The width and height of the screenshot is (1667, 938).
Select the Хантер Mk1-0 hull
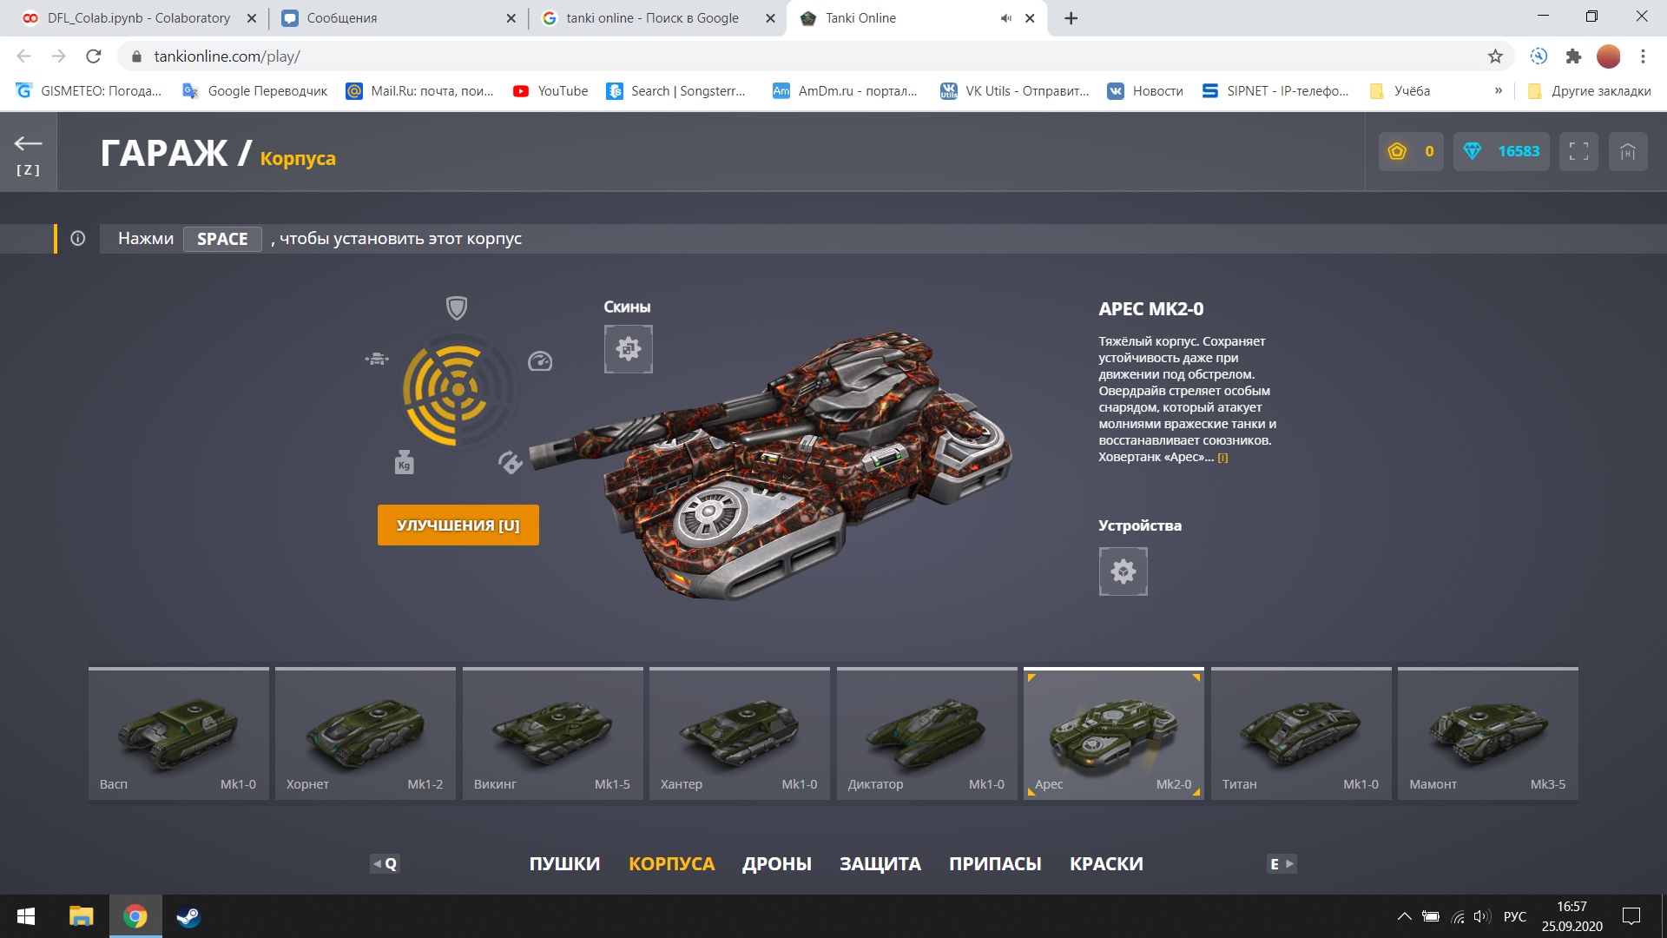coord(740,734)
